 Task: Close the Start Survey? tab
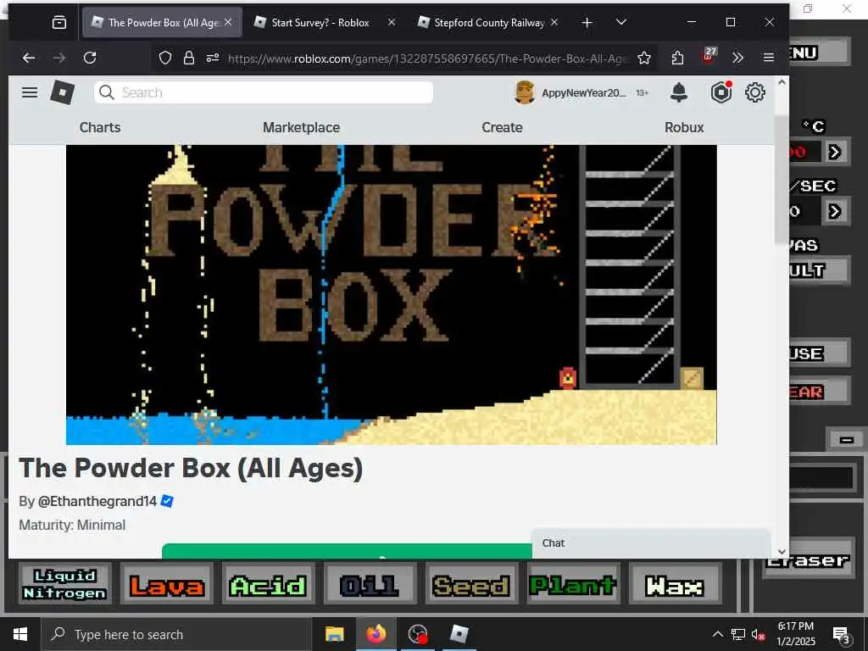click(x=392, y=22)
